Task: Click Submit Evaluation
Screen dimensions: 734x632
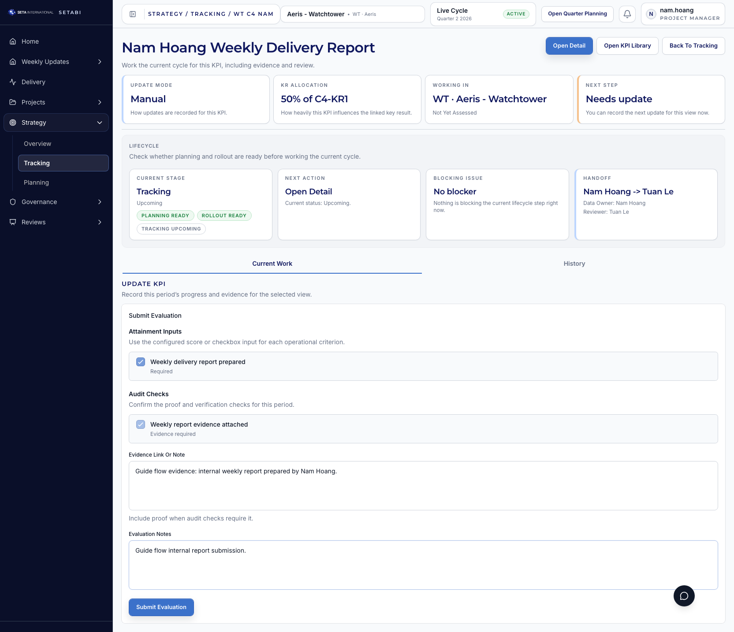Action: click(161, 607)
